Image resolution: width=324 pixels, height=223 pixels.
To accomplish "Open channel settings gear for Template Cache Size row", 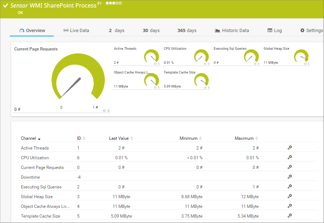I will click(289, 216).
